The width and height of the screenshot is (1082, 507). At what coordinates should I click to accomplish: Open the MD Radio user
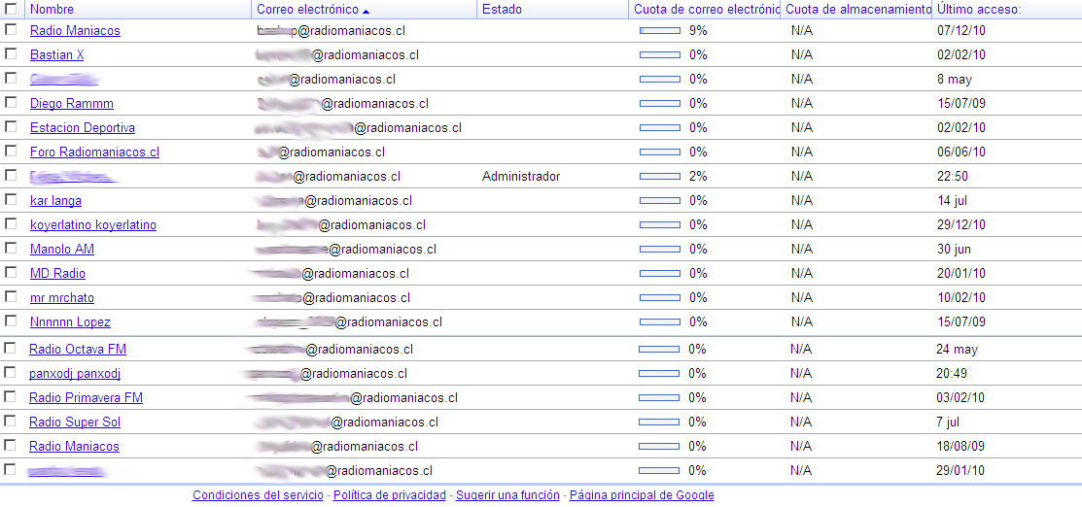(x=58, y=273)
